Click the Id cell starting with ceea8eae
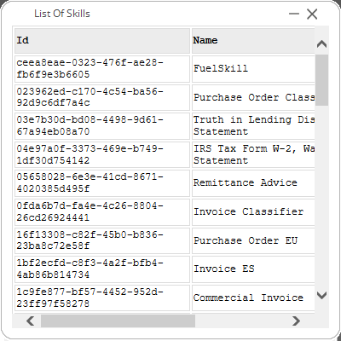This screenshot has height=341, width=341. click(x=102, y=69)
